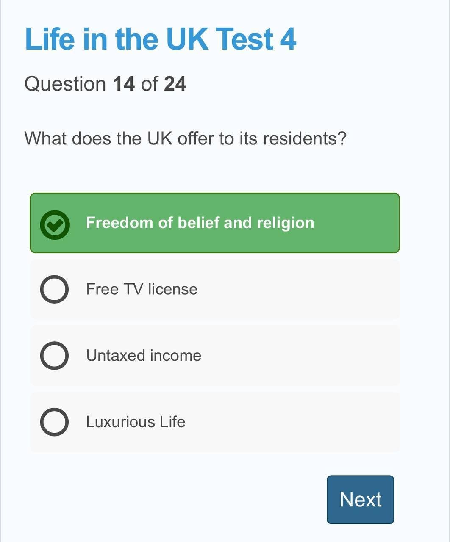Pick the Luxurious Life radio circle
The width and height of the screenshot is (450, 542).
coord(54,422)
